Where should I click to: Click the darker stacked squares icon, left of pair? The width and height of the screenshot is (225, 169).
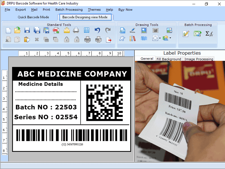46,39
